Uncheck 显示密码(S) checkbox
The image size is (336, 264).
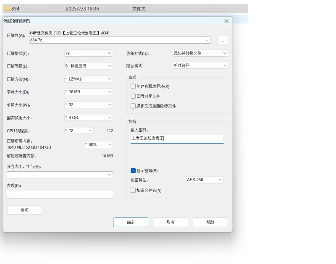(x=133, y=171)
